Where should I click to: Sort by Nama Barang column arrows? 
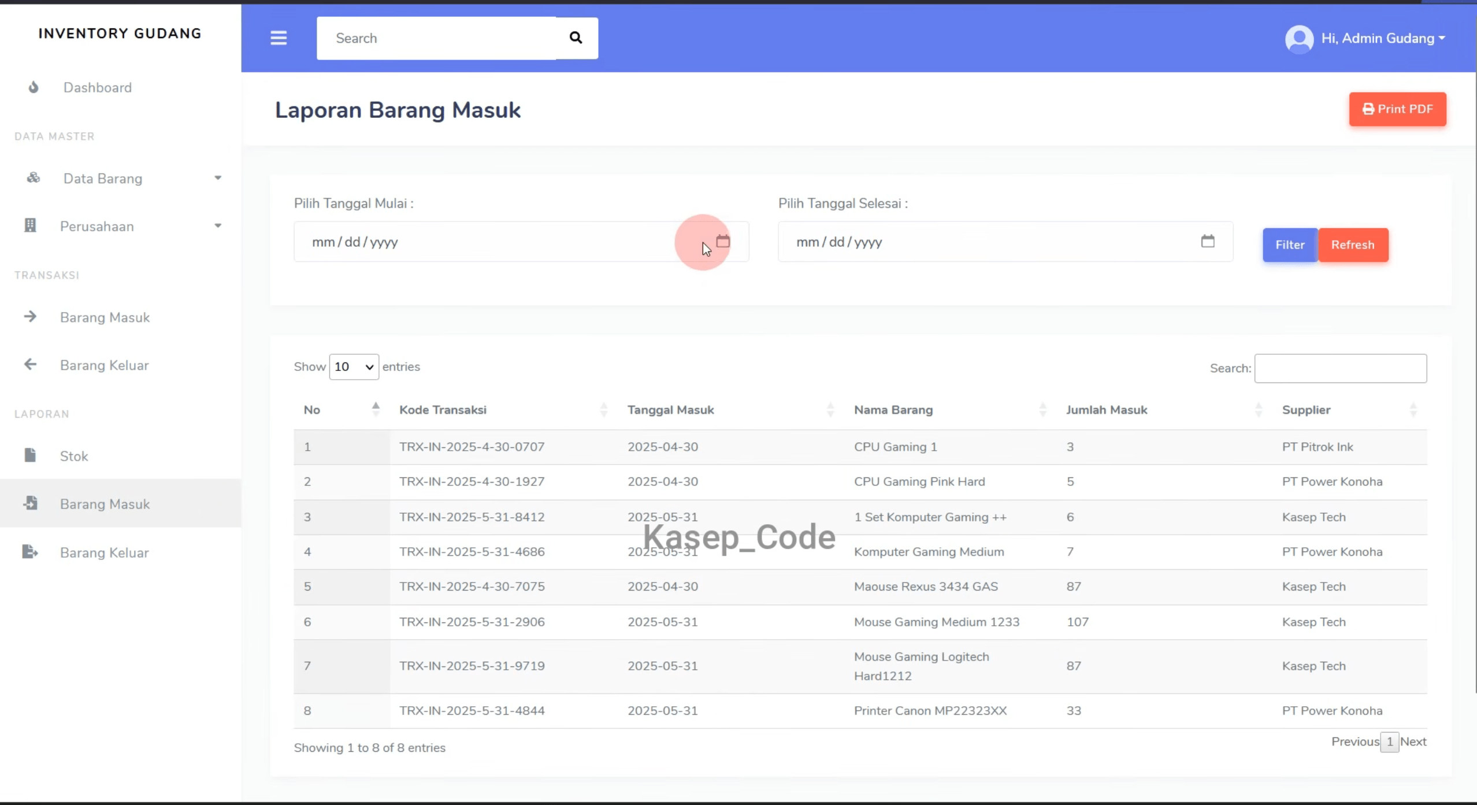click(x=1042, y=410)
